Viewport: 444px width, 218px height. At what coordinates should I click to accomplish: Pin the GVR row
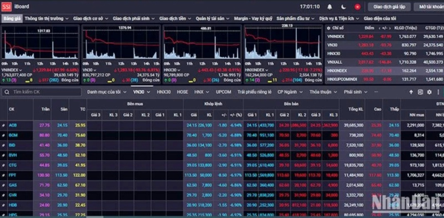tap(3, 195)
